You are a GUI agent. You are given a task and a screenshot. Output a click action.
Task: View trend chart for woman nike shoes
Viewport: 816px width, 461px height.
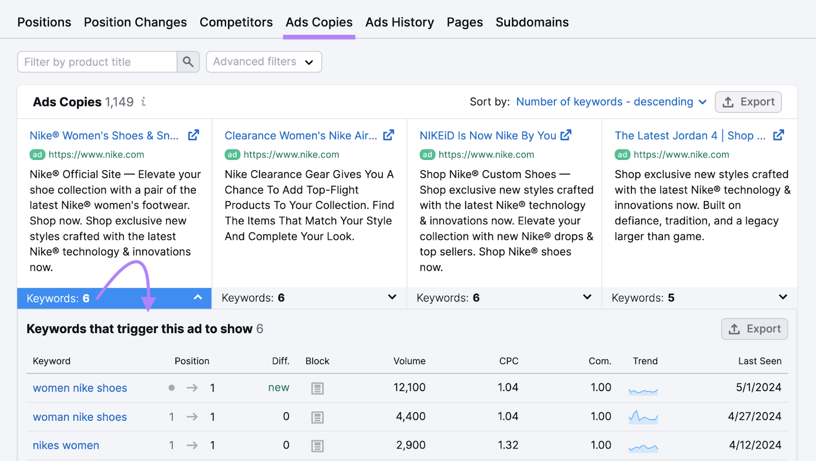click(643, 417)
